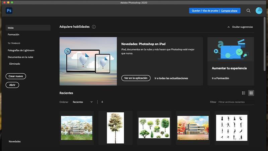Click the Quedan 7 días de prueba text
Screen dimensions: 268x151
coord(205,11)
